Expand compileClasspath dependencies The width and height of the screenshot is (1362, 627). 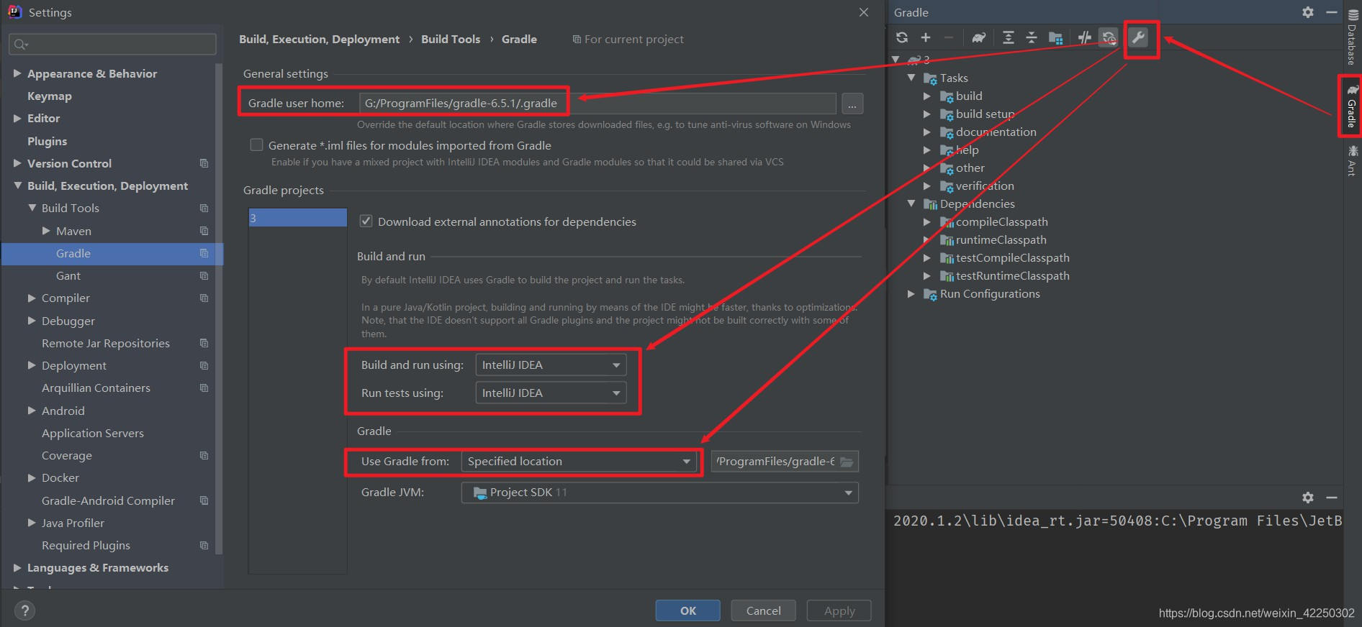(x=927, y=221)
